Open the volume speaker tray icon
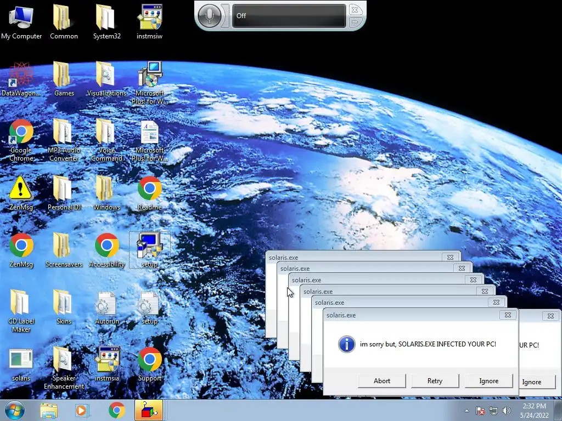562x421 pixels. tap(507, 411)
